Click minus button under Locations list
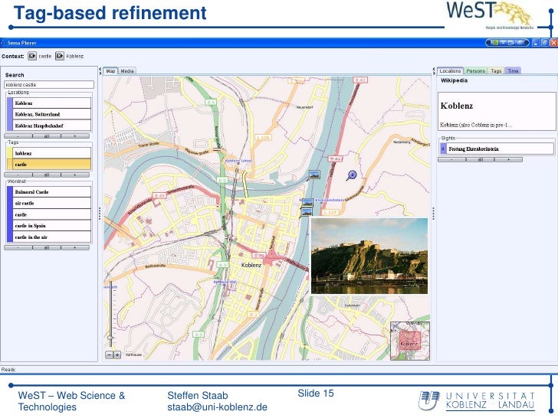Viewport: 558px width, 418px height. point(18,136)
